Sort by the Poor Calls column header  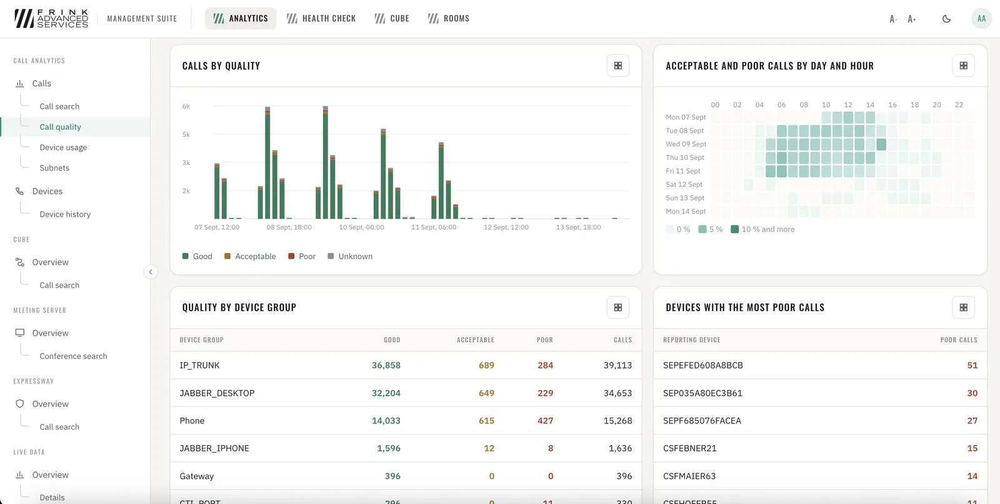pyautogui.click(x=959, y=340)
